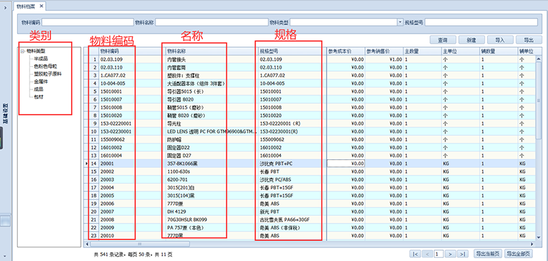Screen dimensions: 548x261
Task: Click the vertical scrollbar thumb of the table
Action: 539,100
